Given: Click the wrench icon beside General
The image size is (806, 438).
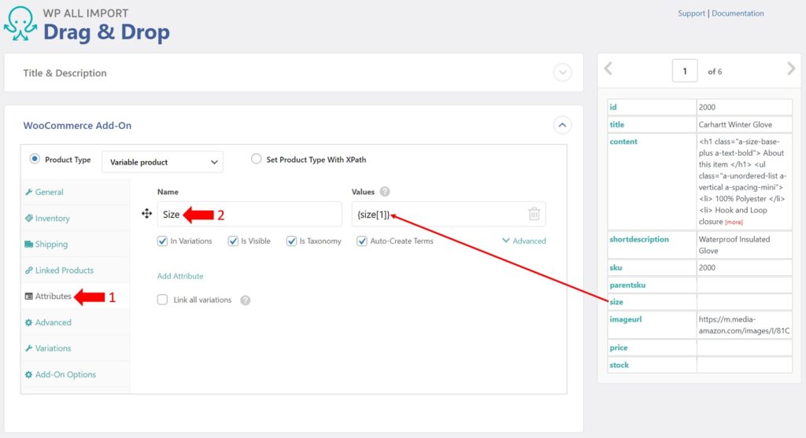Looking at the screenshot, I should (29, 192).
